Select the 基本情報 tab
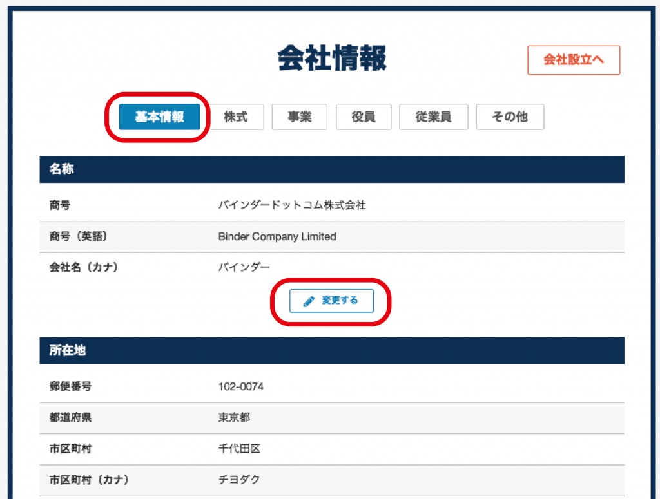This screenshot has width=660, height=499. [159, 117]
